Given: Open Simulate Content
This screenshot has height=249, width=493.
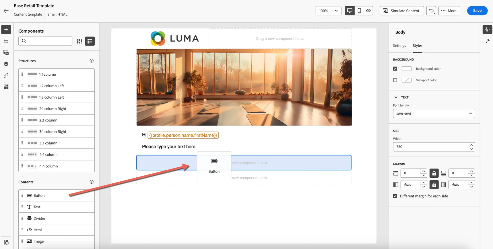Looking at the screenshot, I should point(402,11).
